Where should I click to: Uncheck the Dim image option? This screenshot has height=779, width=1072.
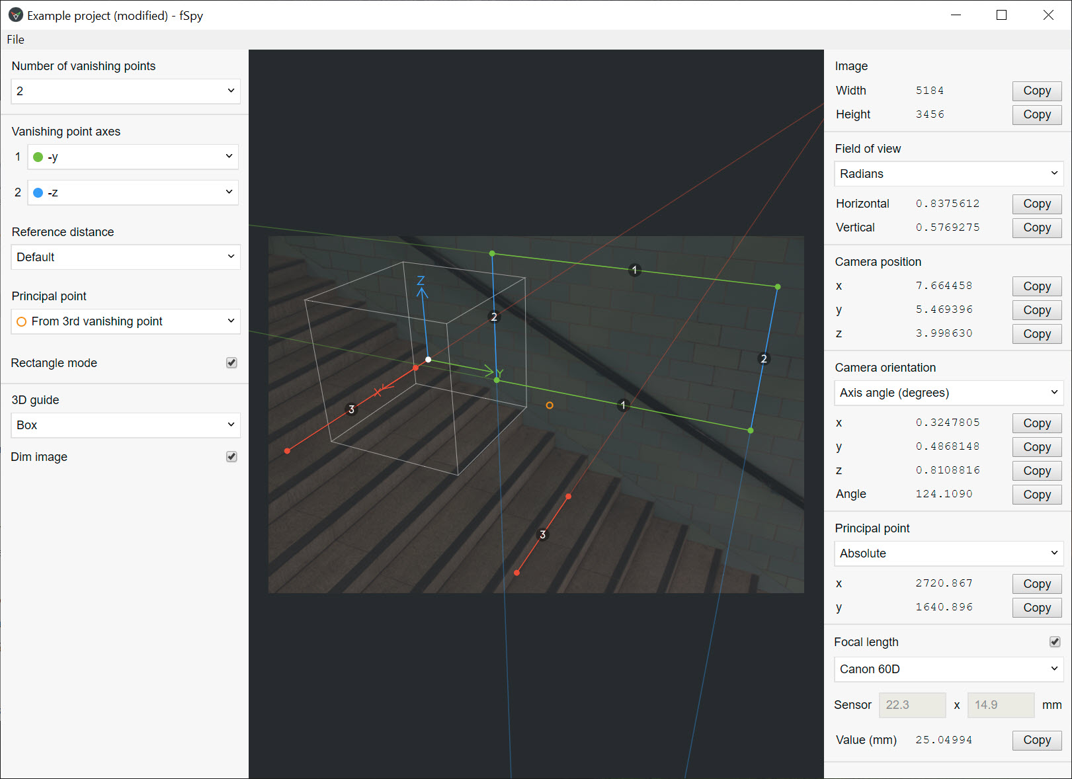tap(231, 456)
